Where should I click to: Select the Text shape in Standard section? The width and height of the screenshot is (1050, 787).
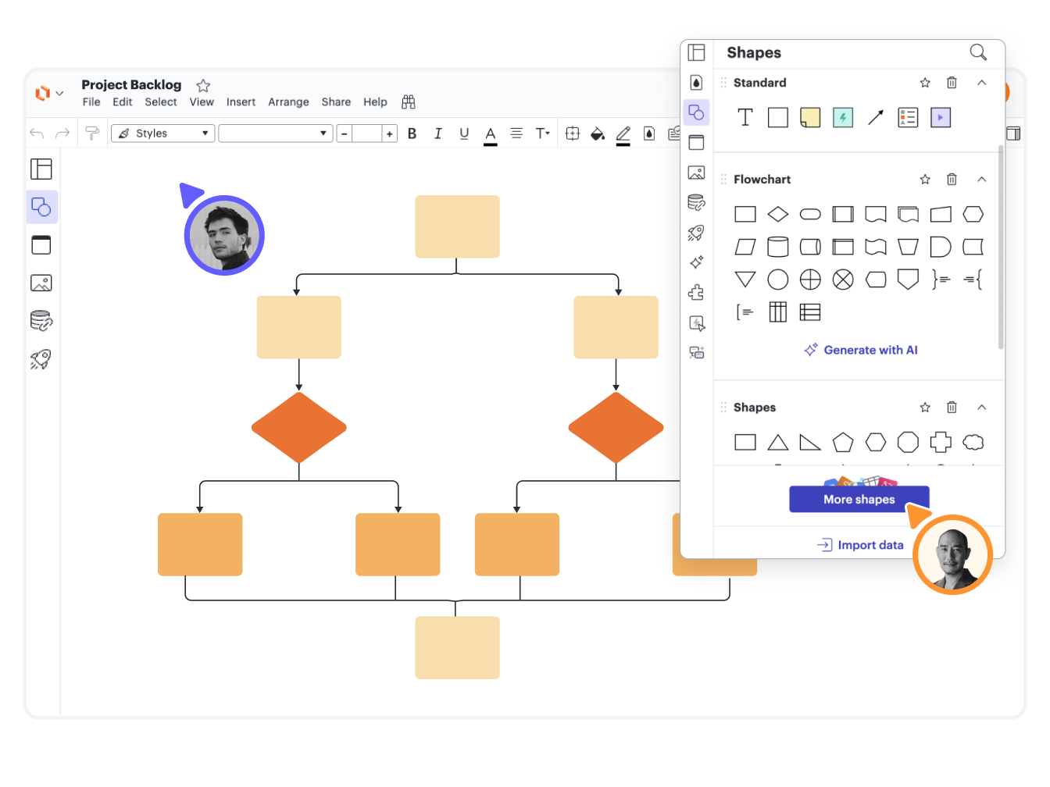click(745, 118)
